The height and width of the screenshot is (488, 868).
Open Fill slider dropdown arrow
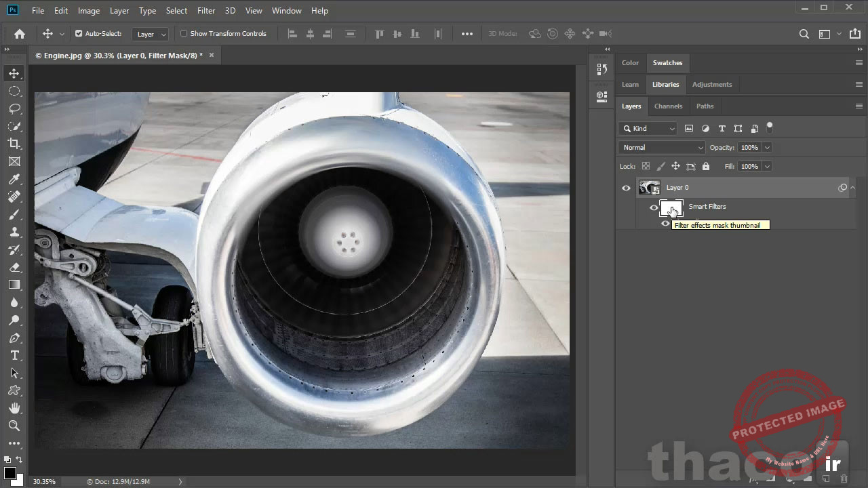tap(768, 166)
